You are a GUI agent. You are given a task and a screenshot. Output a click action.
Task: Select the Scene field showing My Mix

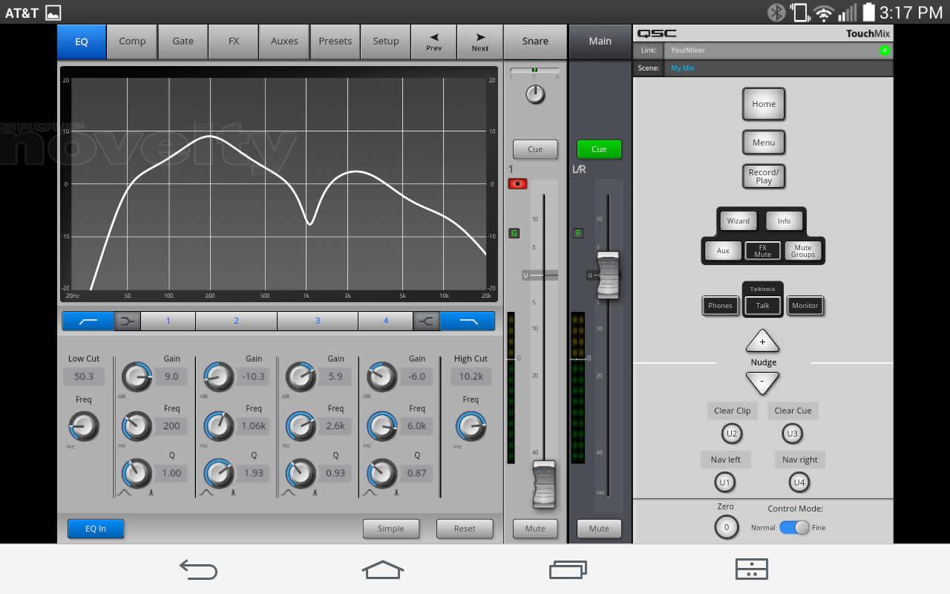tap(779, 68)
